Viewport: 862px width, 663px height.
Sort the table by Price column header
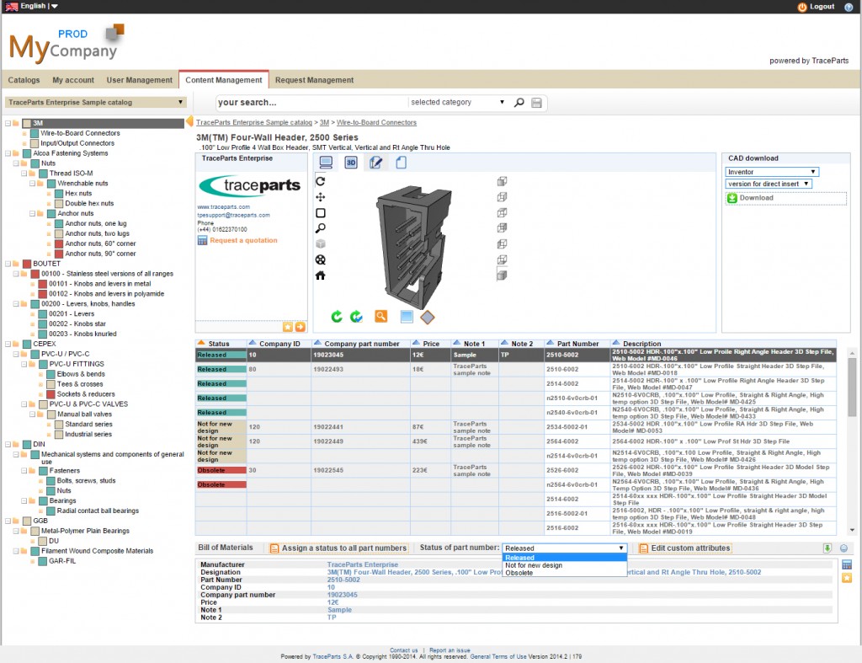tap(431, 344)
